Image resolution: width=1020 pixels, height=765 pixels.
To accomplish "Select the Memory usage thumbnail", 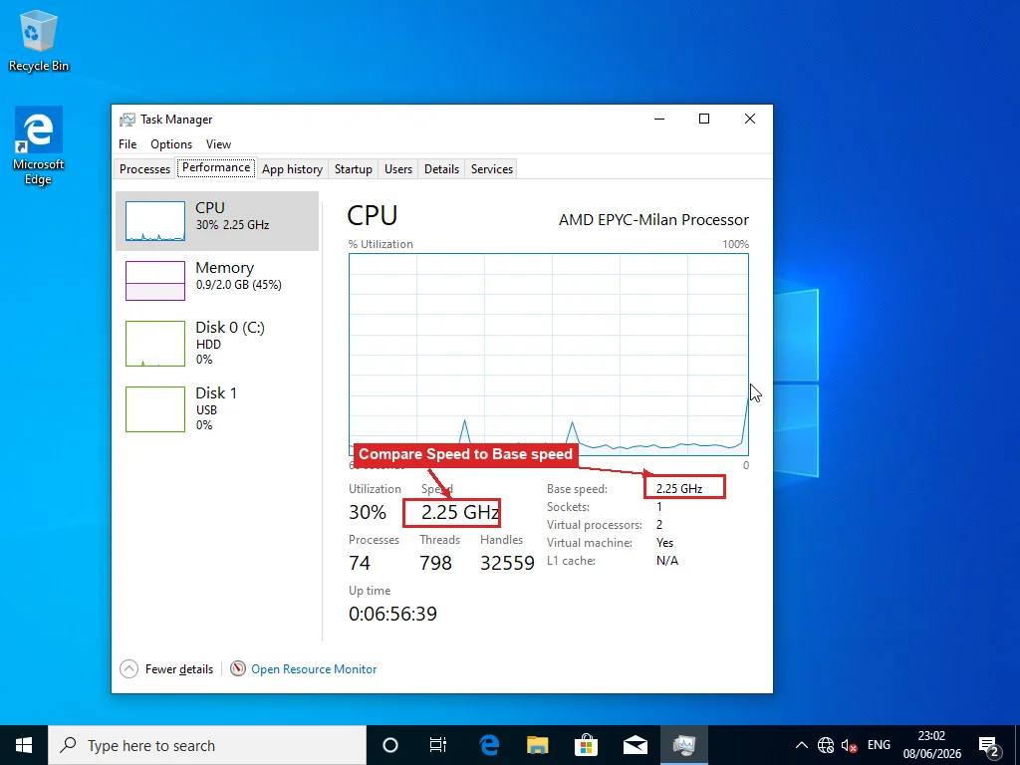I will tap(154, 281).
